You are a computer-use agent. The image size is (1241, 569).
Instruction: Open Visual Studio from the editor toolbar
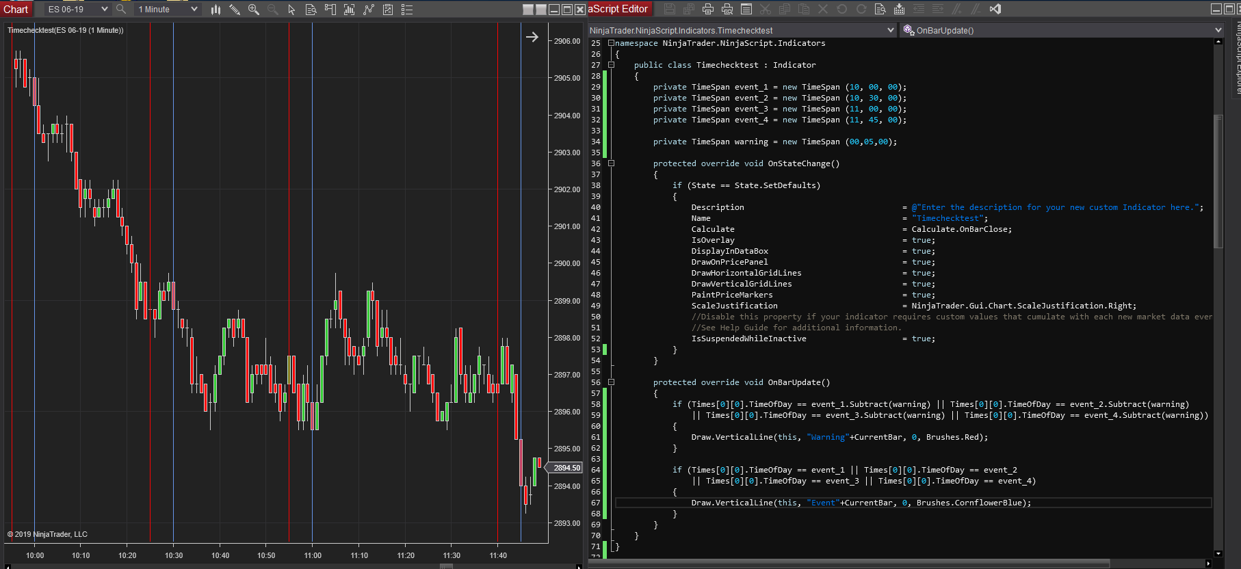tap(995, 10)
